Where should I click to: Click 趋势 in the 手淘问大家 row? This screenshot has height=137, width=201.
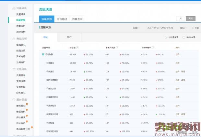tap(177, 89)
